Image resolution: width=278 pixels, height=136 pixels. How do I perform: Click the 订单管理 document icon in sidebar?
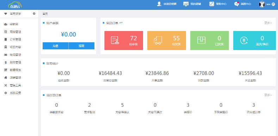[6, 39]
